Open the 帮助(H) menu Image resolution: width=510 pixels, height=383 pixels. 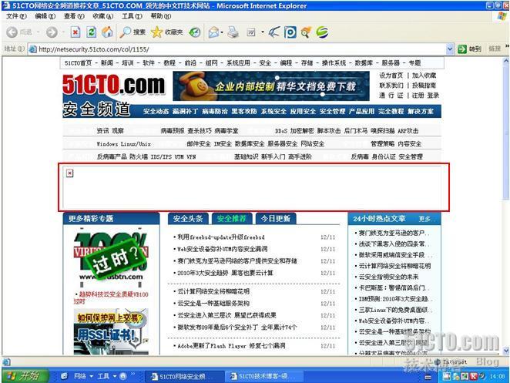click(x=161, y=16)
